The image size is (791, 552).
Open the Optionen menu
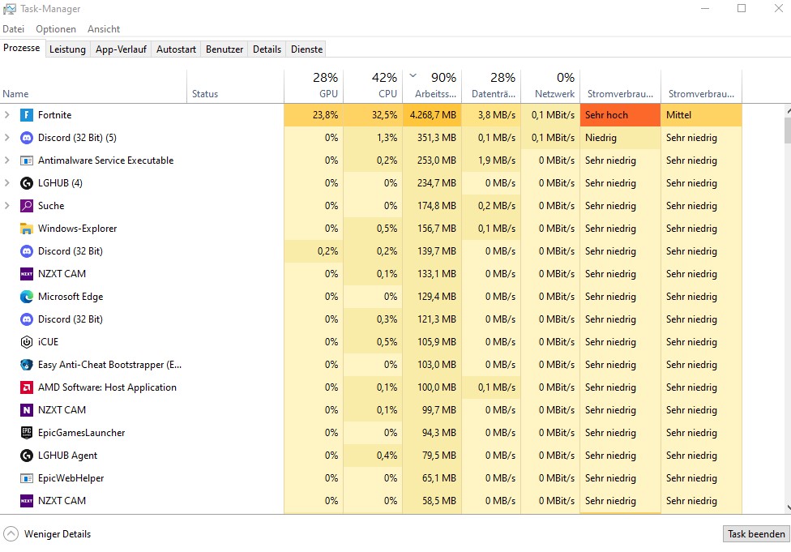(x=55, y=29)
